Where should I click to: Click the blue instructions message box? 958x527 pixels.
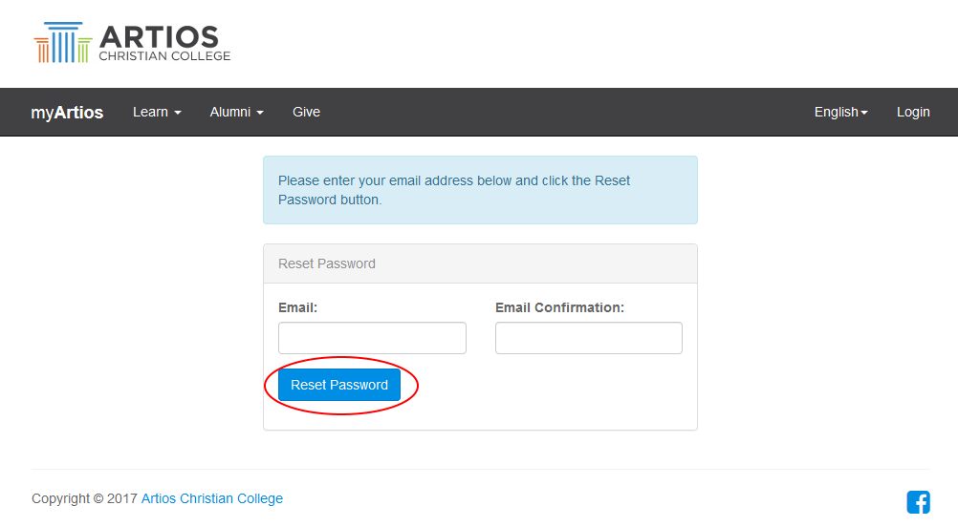480,190
